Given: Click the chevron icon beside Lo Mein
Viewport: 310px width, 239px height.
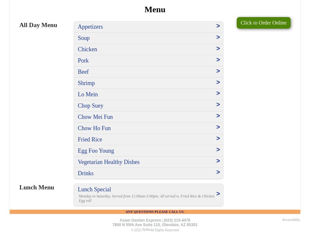Looking at the screenshot, I should click(218, 93).
